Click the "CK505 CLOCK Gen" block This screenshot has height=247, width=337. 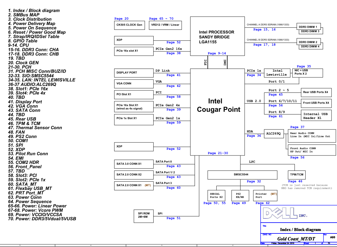(x=129, y=25)
